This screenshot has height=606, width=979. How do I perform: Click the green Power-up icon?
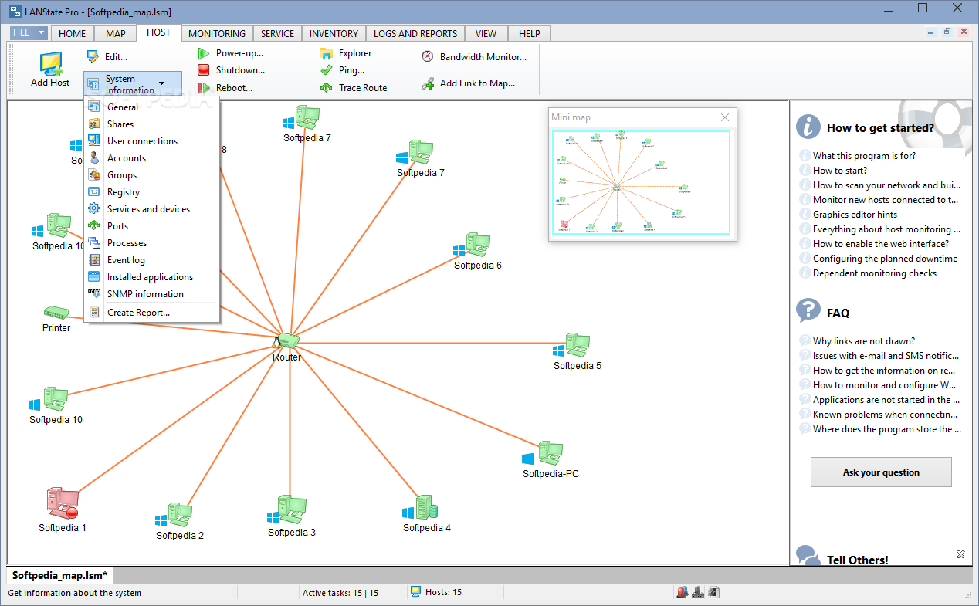(x=204, y=53)
